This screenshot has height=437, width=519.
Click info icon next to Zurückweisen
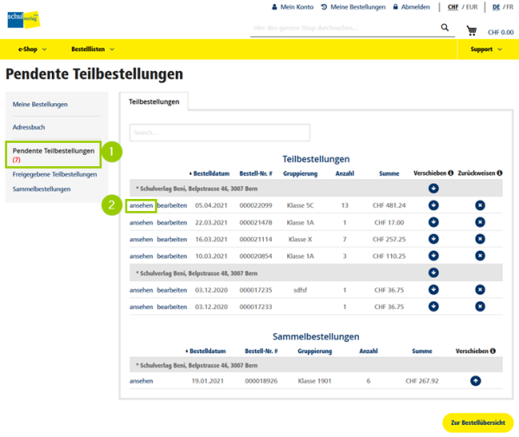(502, 173)
